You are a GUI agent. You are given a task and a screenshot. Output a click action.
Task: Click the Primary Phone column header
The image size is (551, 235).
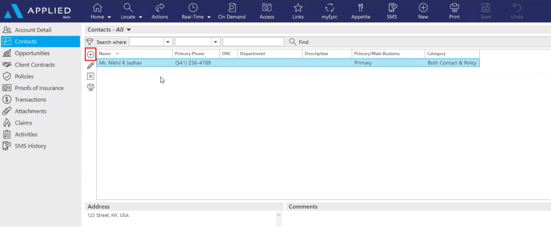point(196,54)
